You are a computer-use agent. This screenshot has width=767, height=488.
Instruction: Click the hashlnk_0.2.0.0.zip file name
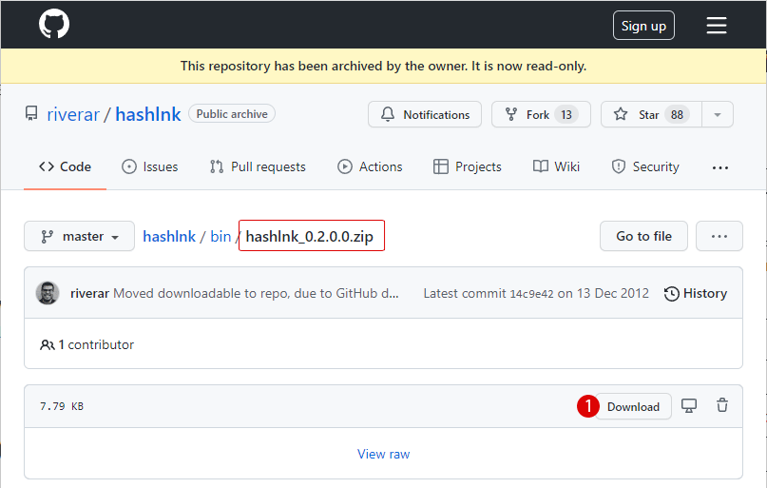point(309,237)
